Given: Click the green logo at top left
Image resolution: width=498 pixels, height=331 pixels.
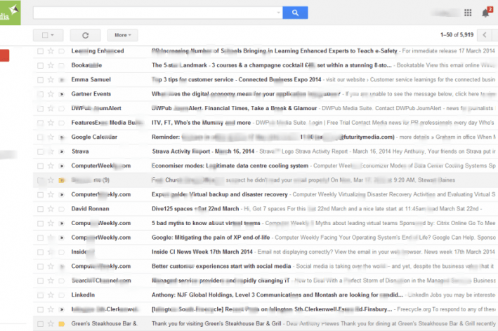Looking at the screenshot, I should [10, 13].
